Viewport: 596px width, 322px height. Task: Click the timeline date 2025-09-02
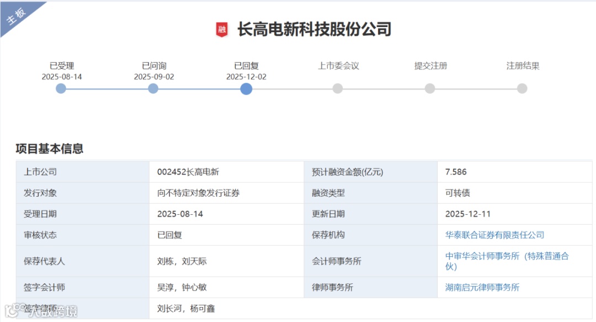[x=154, y=77]
